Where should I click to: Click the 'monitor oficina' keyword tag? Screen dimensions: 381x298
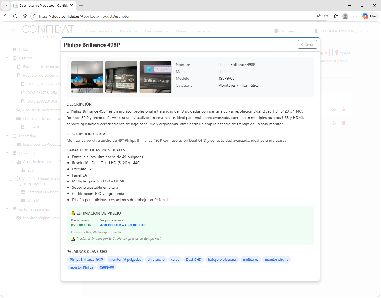(x=277, y=260)
